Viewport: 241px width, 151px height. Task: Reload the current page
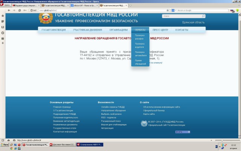coord(20,10)
